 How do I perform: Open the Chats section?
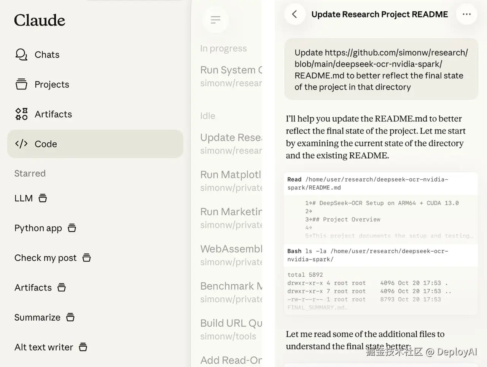pos(47,55)
